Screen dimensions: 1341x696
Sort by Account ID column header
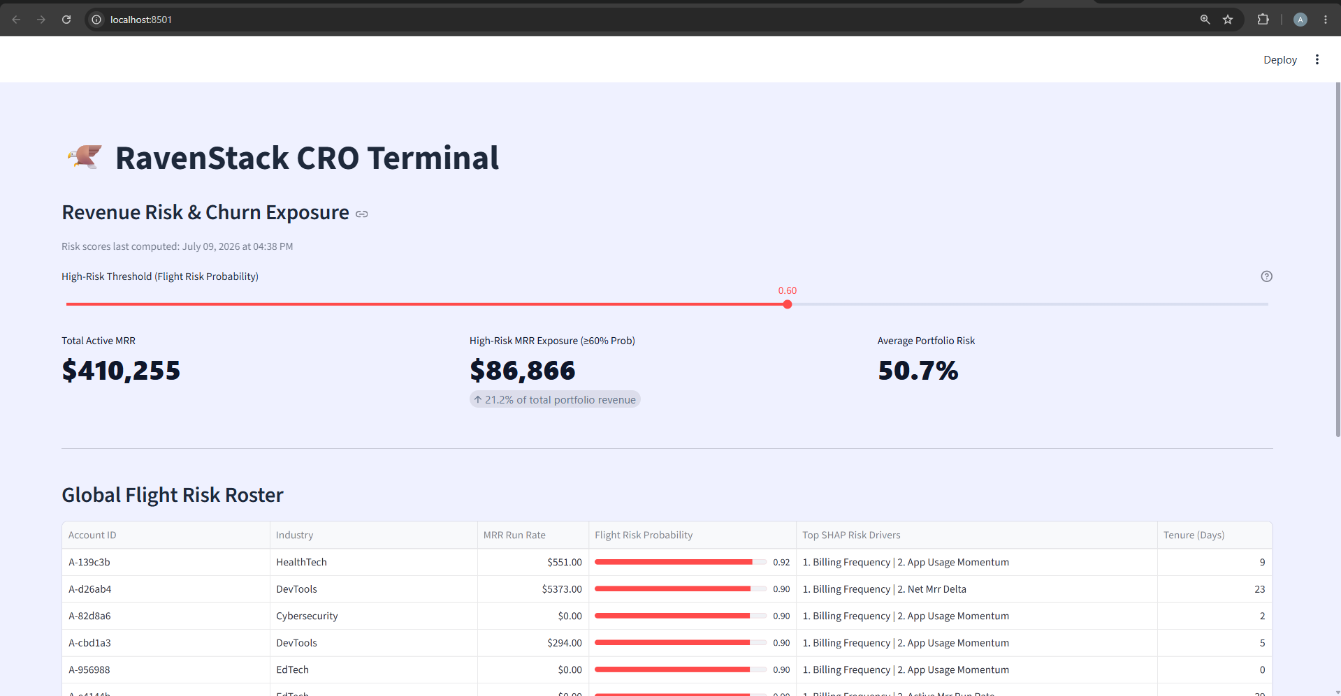pyautogui.click(x=166, y=535)
